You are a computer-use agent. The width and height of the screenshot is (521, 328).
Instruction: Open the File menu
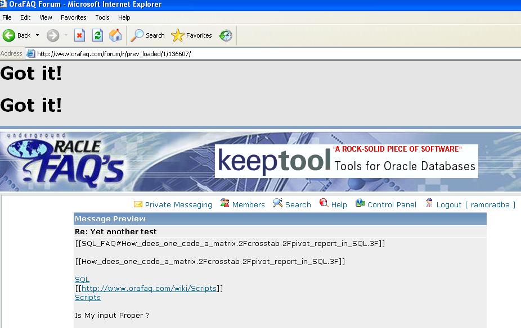click(7, 17)
